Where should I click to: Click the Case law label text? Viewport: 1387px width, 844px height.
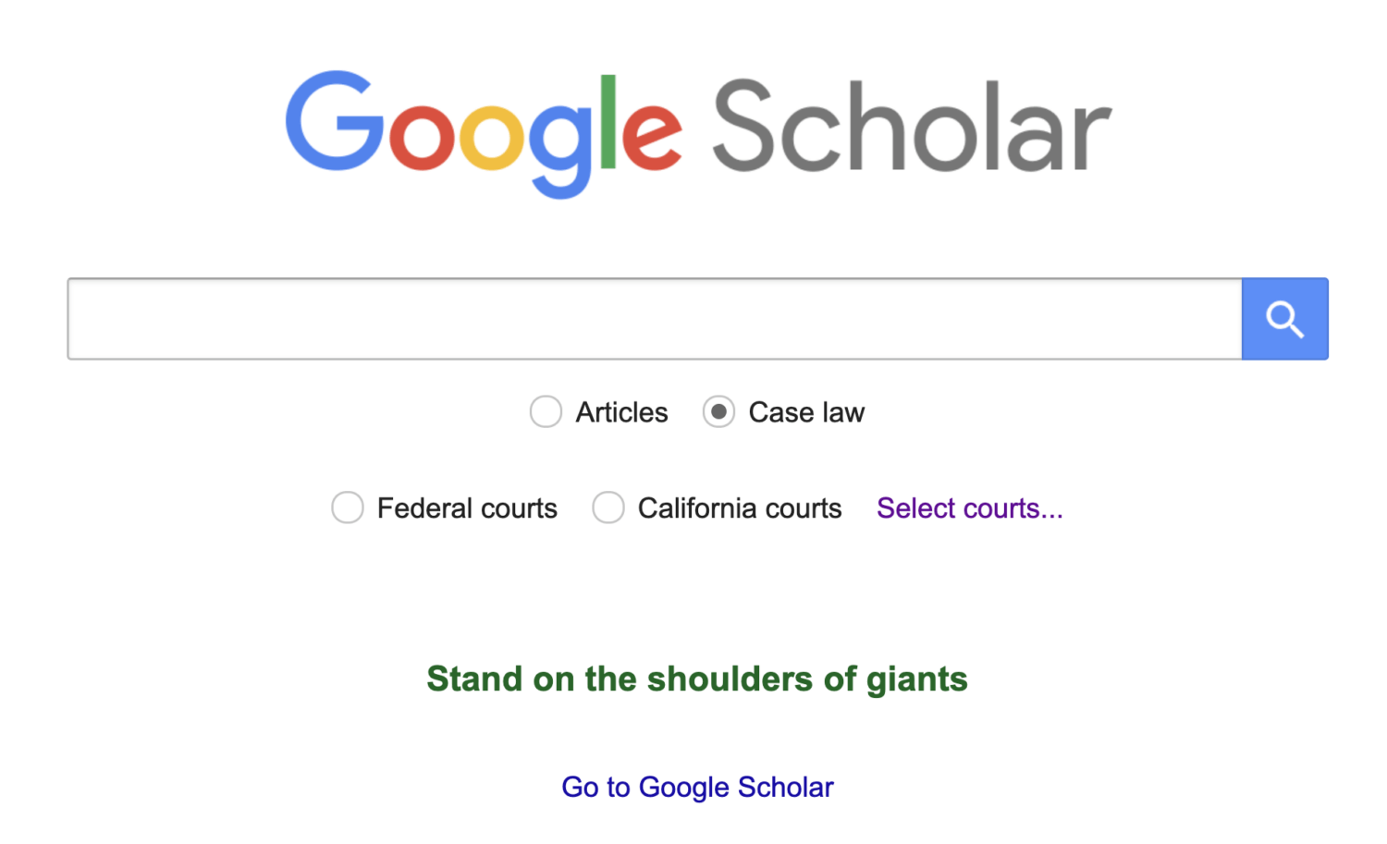tap(805, 411)
